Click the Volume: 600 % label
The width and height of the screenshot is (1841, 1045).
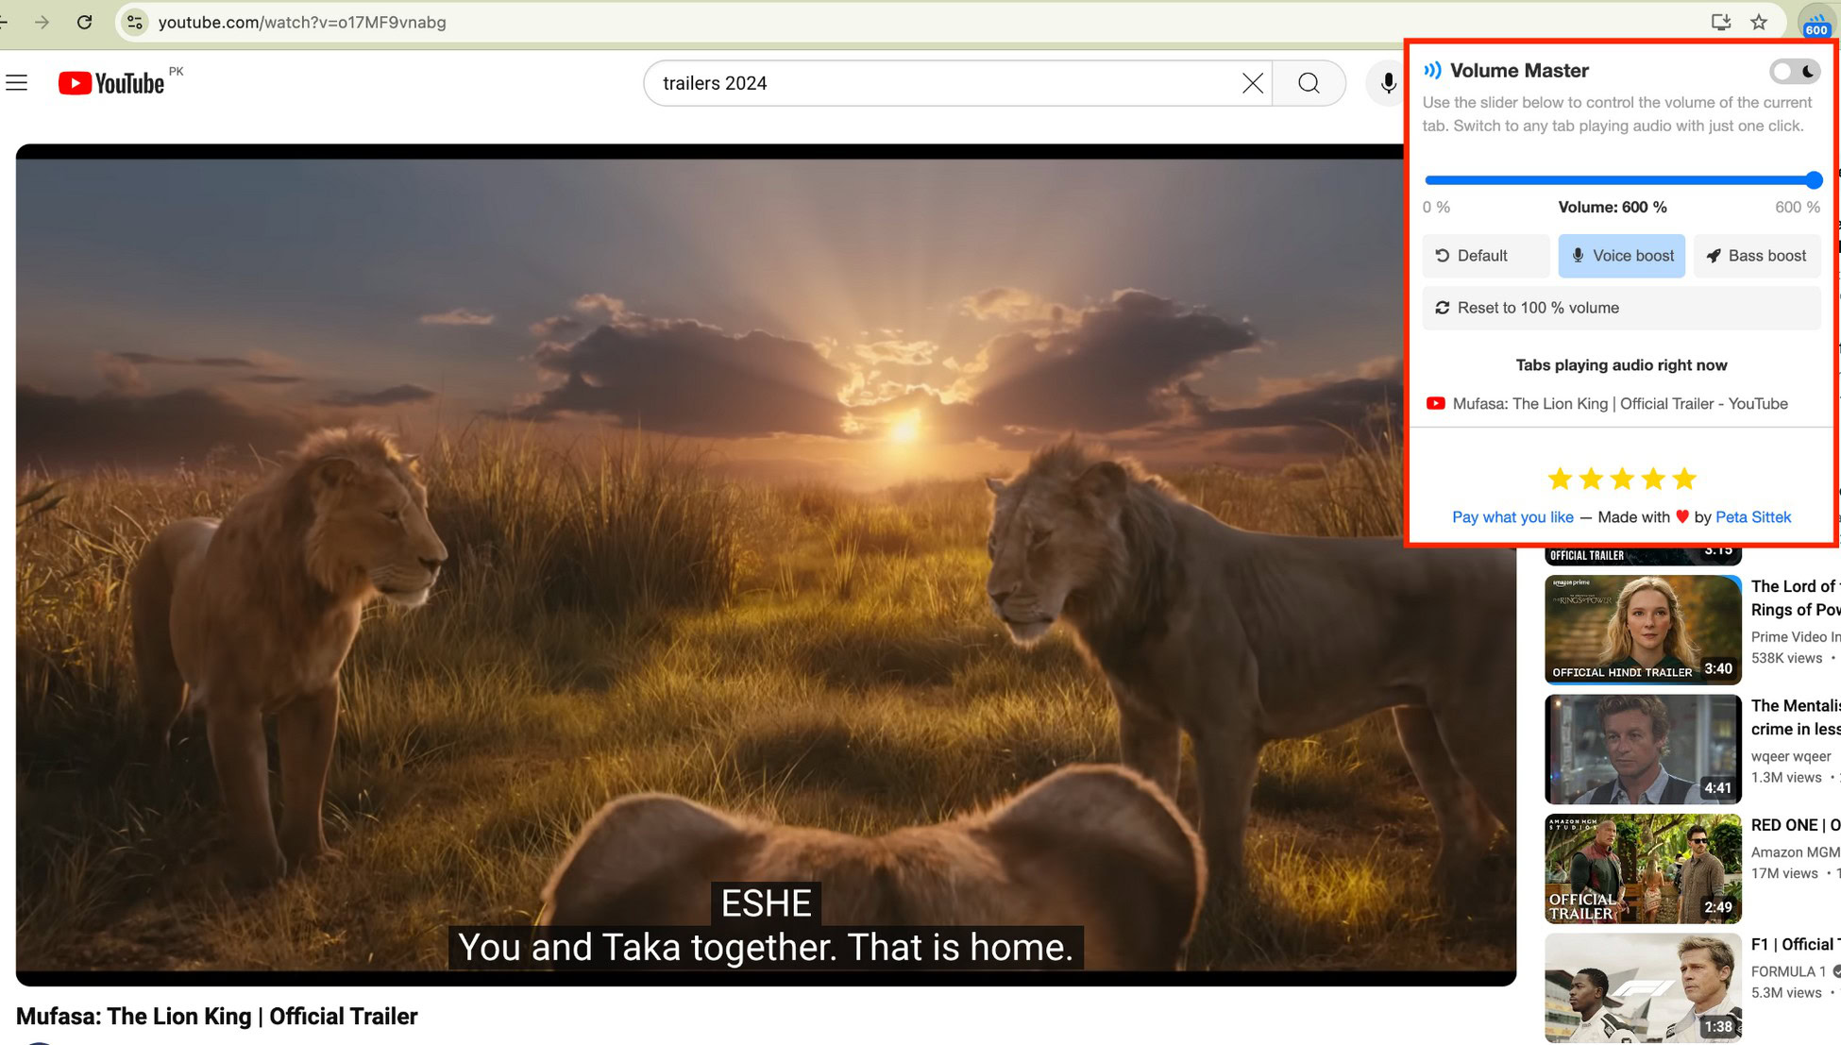pos(1612,207)
